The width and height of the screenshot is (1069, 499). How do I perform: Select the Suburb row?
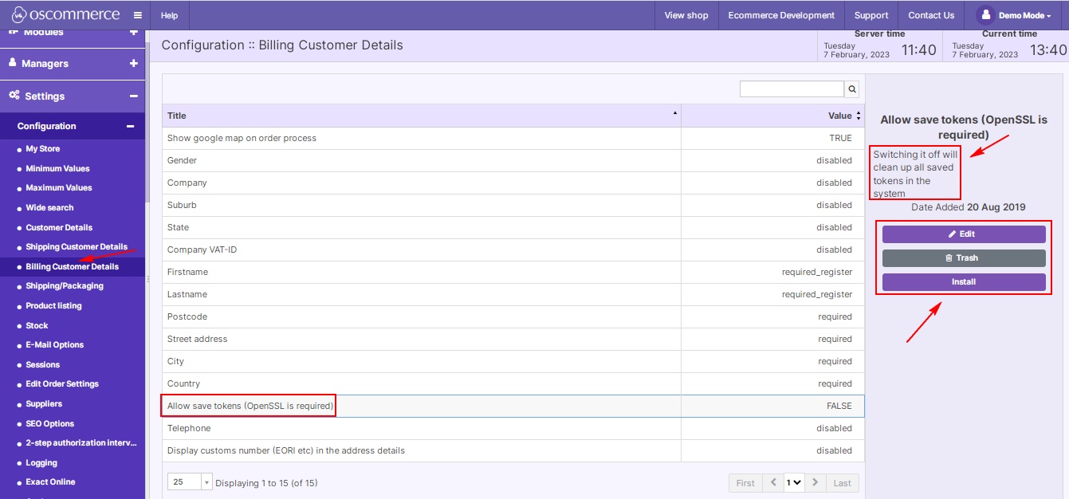[x=513, y=206]
